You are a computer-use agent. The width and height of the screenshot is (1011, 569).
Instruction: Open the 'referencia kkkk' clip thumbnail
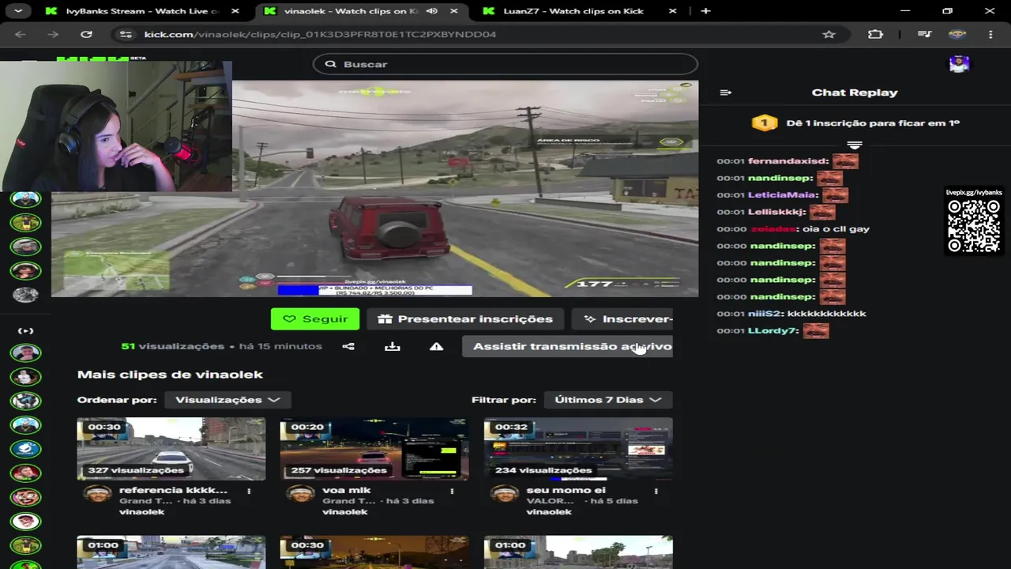(171, 449)
